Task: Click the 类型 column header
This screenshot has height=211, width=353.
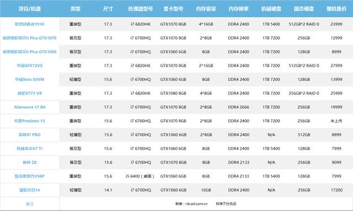Action: 75,9
